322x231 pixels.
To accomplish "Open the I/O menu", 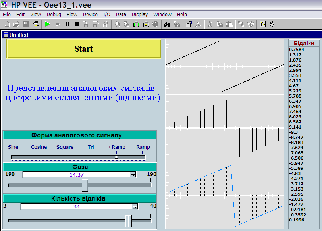I will click(106, 15).
